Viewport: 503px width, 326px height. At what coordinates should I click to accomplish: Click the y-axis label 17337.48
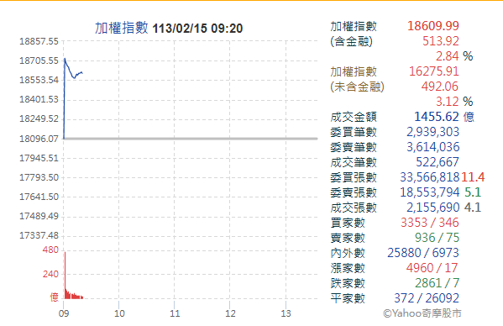(39, 235)
